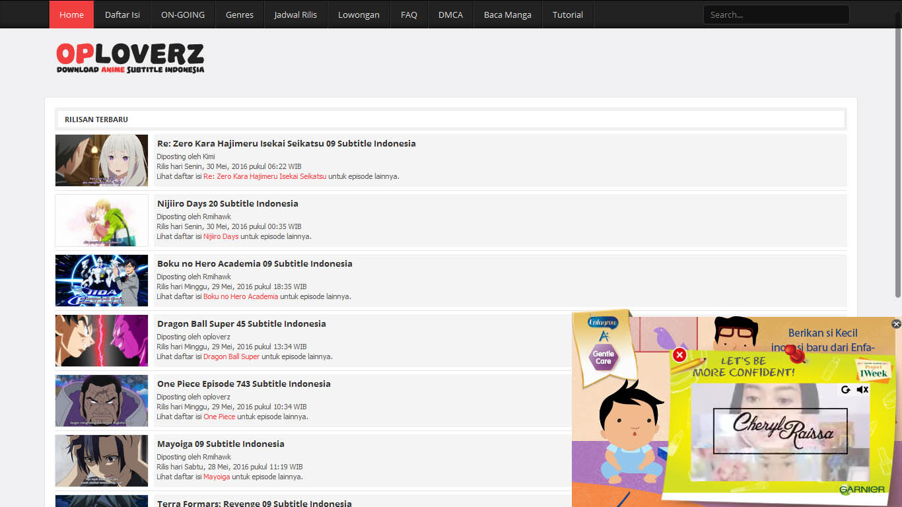This screenshot has width=902, height=507.
Task: Mute the Garnier video ad sound
Action: 862,389
